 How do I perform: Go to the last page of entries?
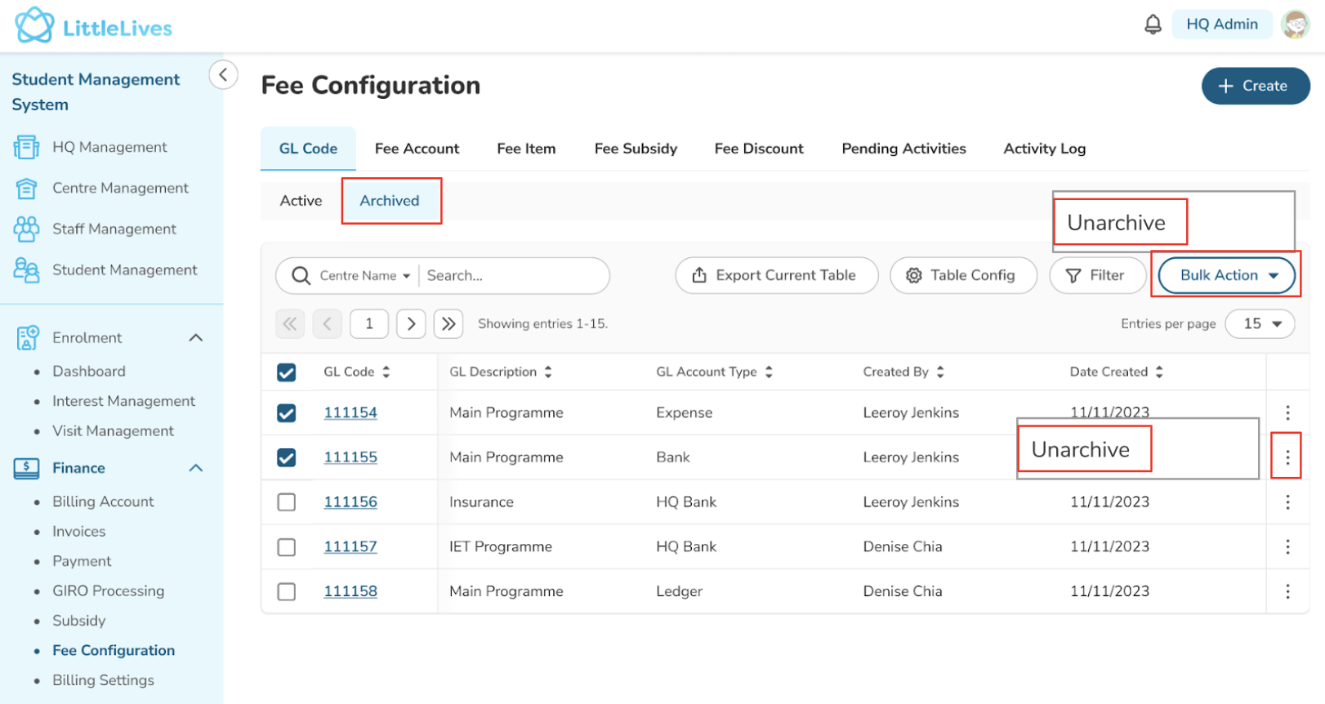pos(448,324)
